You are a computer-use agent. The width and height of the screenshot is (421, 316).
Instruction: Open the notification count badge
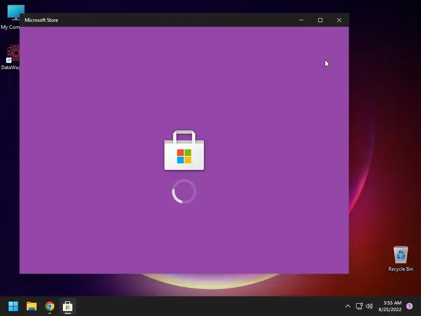click(x=409, y=306)
